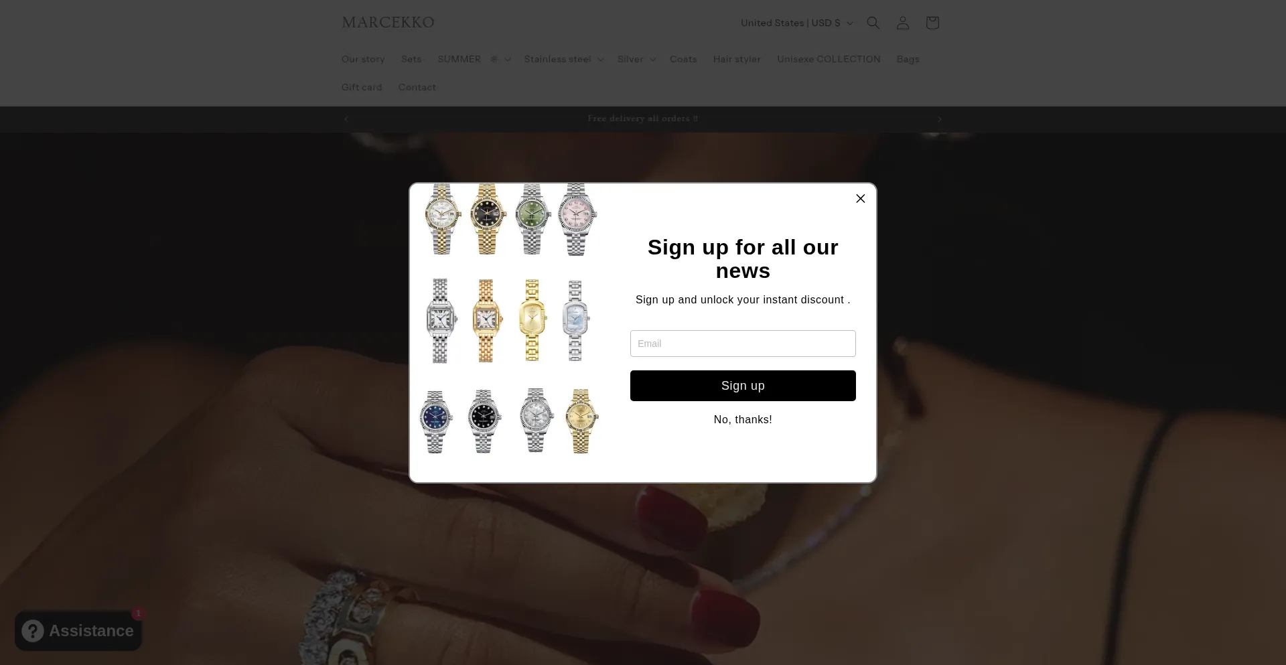Close the newsletter signup popup

[861, 198]
